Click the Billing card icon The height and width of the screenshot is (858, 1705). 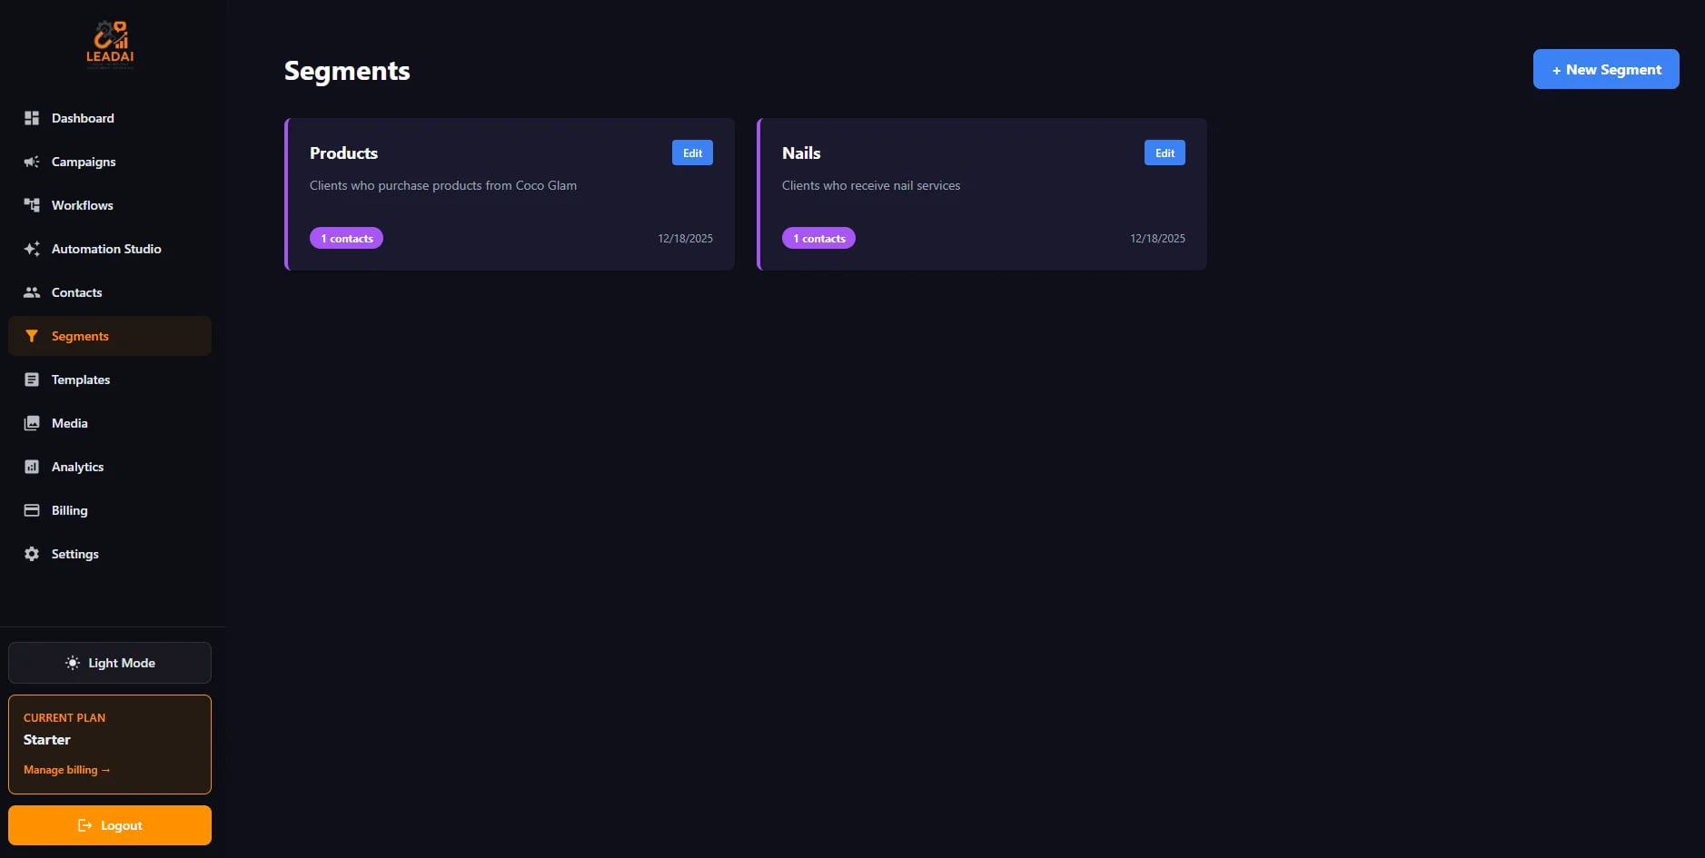(32, 510)
